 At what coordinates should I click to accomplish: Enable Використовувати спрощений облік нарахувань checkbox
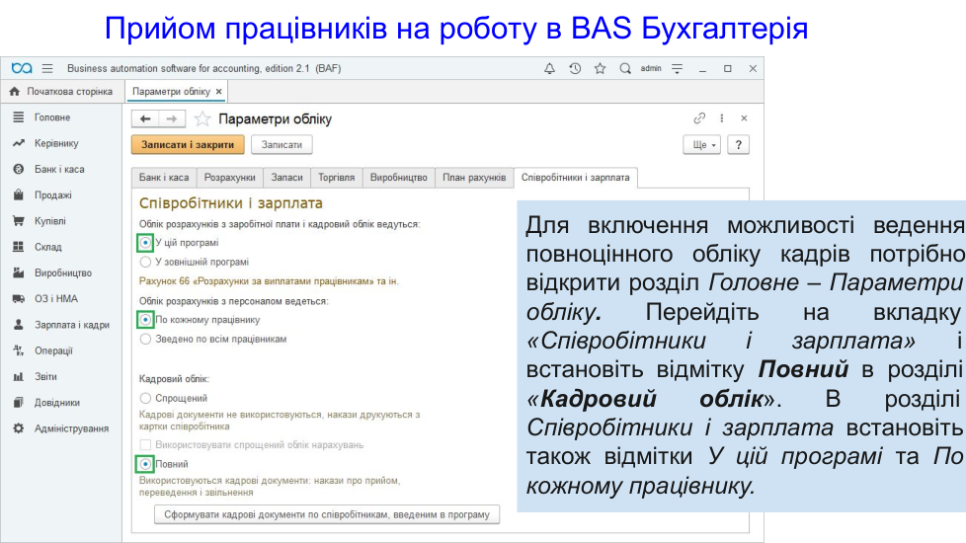click(x=146, y=445)
